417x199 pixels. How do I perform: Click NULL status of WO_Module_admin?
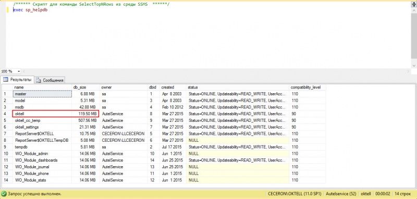238,154
